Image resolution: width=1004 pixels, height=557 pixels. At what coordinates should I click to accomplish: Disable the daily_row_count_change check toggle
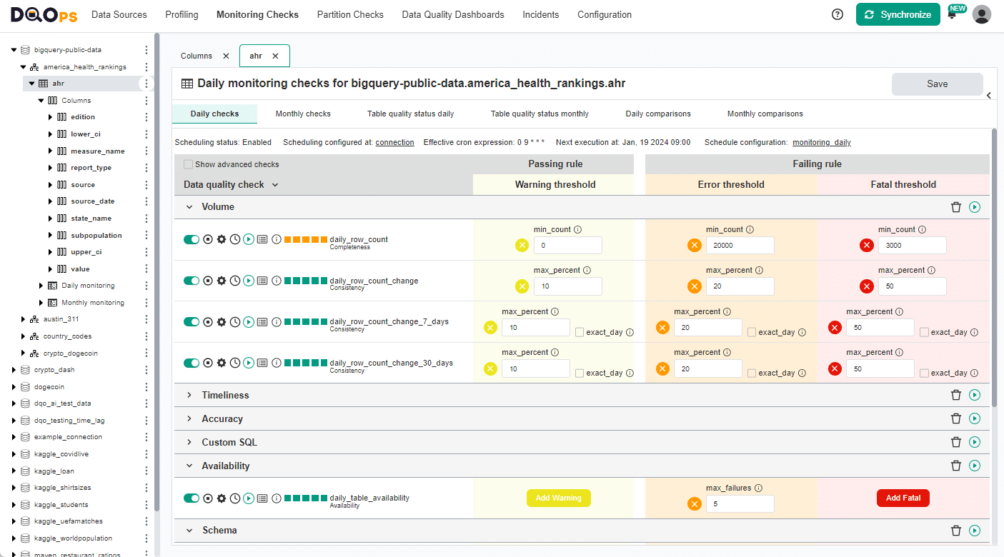pyautogui.click(x=191, y=280)
